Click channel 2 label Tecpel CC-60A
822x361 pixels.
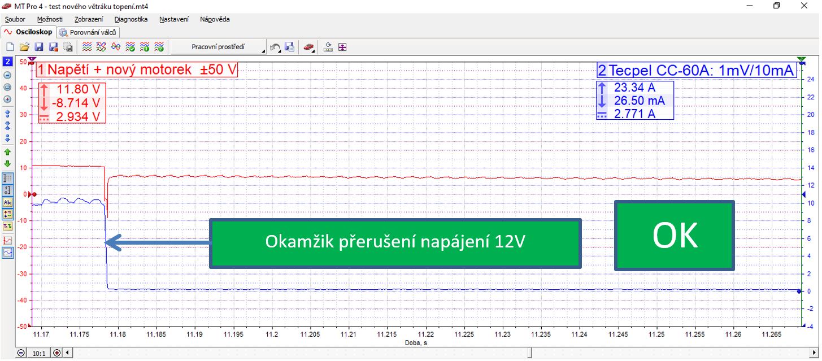click(x=697, y=71)
